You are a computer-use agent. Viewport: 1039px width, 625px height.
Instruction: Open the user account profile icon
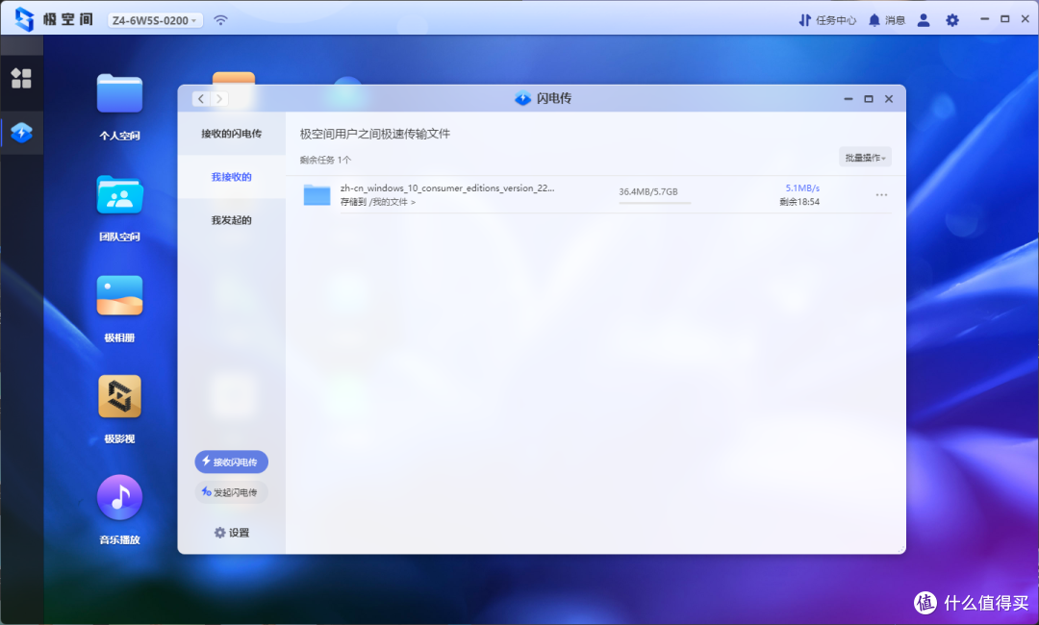[x=923, y=20]
